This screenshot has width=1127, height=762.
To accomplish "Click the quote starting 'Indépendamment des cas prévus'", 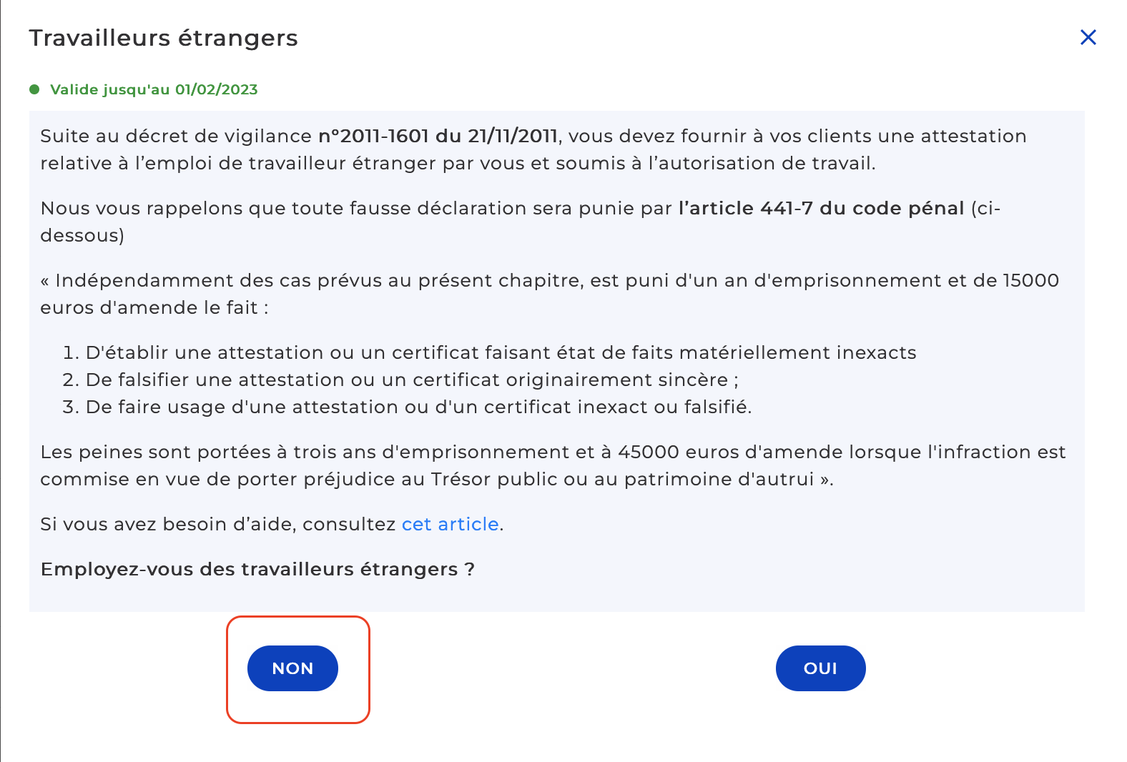I will coord(549,294).
